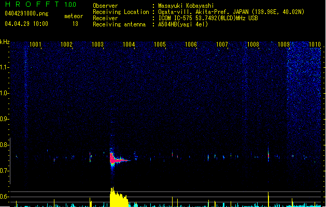Click the 0.8 kHz frequency label
Image resolution: width=326 pixels, height=207 pixels.
[x=5, y=145]
